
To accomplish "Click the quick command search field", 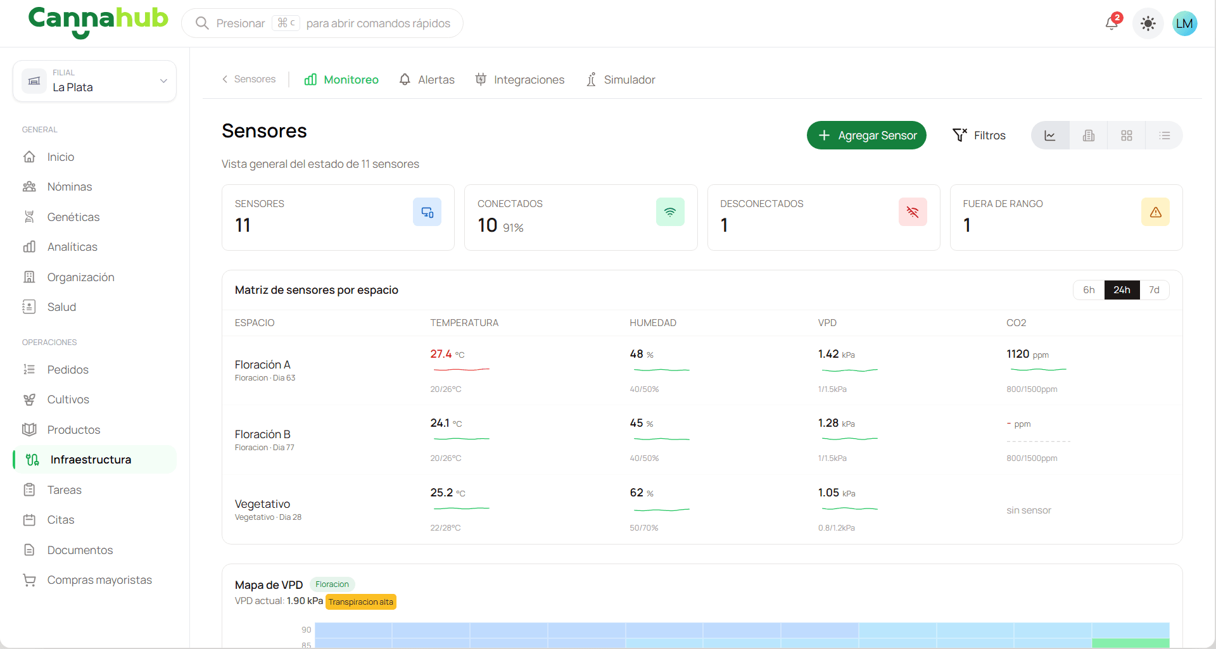I will (x=322, y=23).
